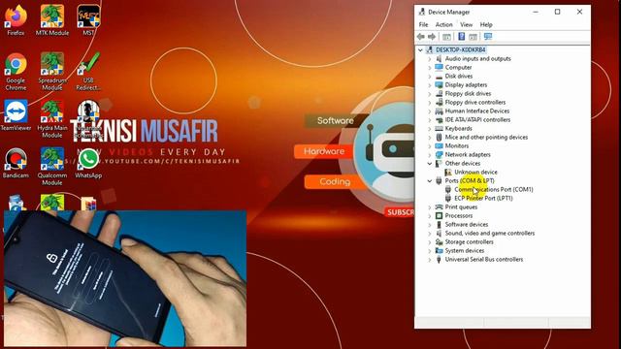
Task: Click the phone camera video overlay
Action: (x=125, y=278)
